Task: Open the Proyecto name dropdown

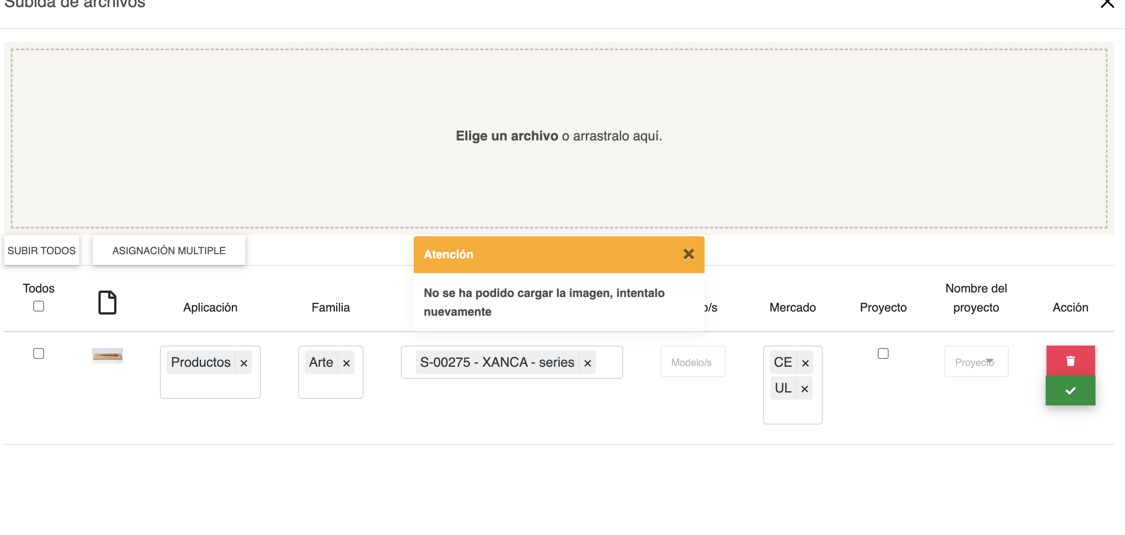Action: click(x=975, y=362)
